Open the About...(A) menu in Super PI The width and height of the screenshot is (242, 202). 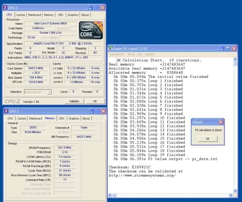(x=135, y=54)
